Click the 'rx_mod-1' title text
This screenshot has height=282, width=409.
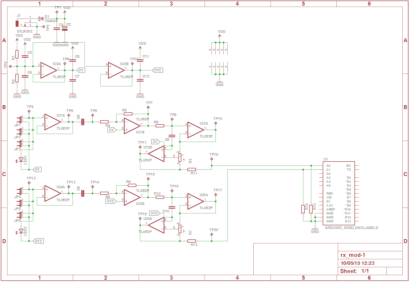353,255
